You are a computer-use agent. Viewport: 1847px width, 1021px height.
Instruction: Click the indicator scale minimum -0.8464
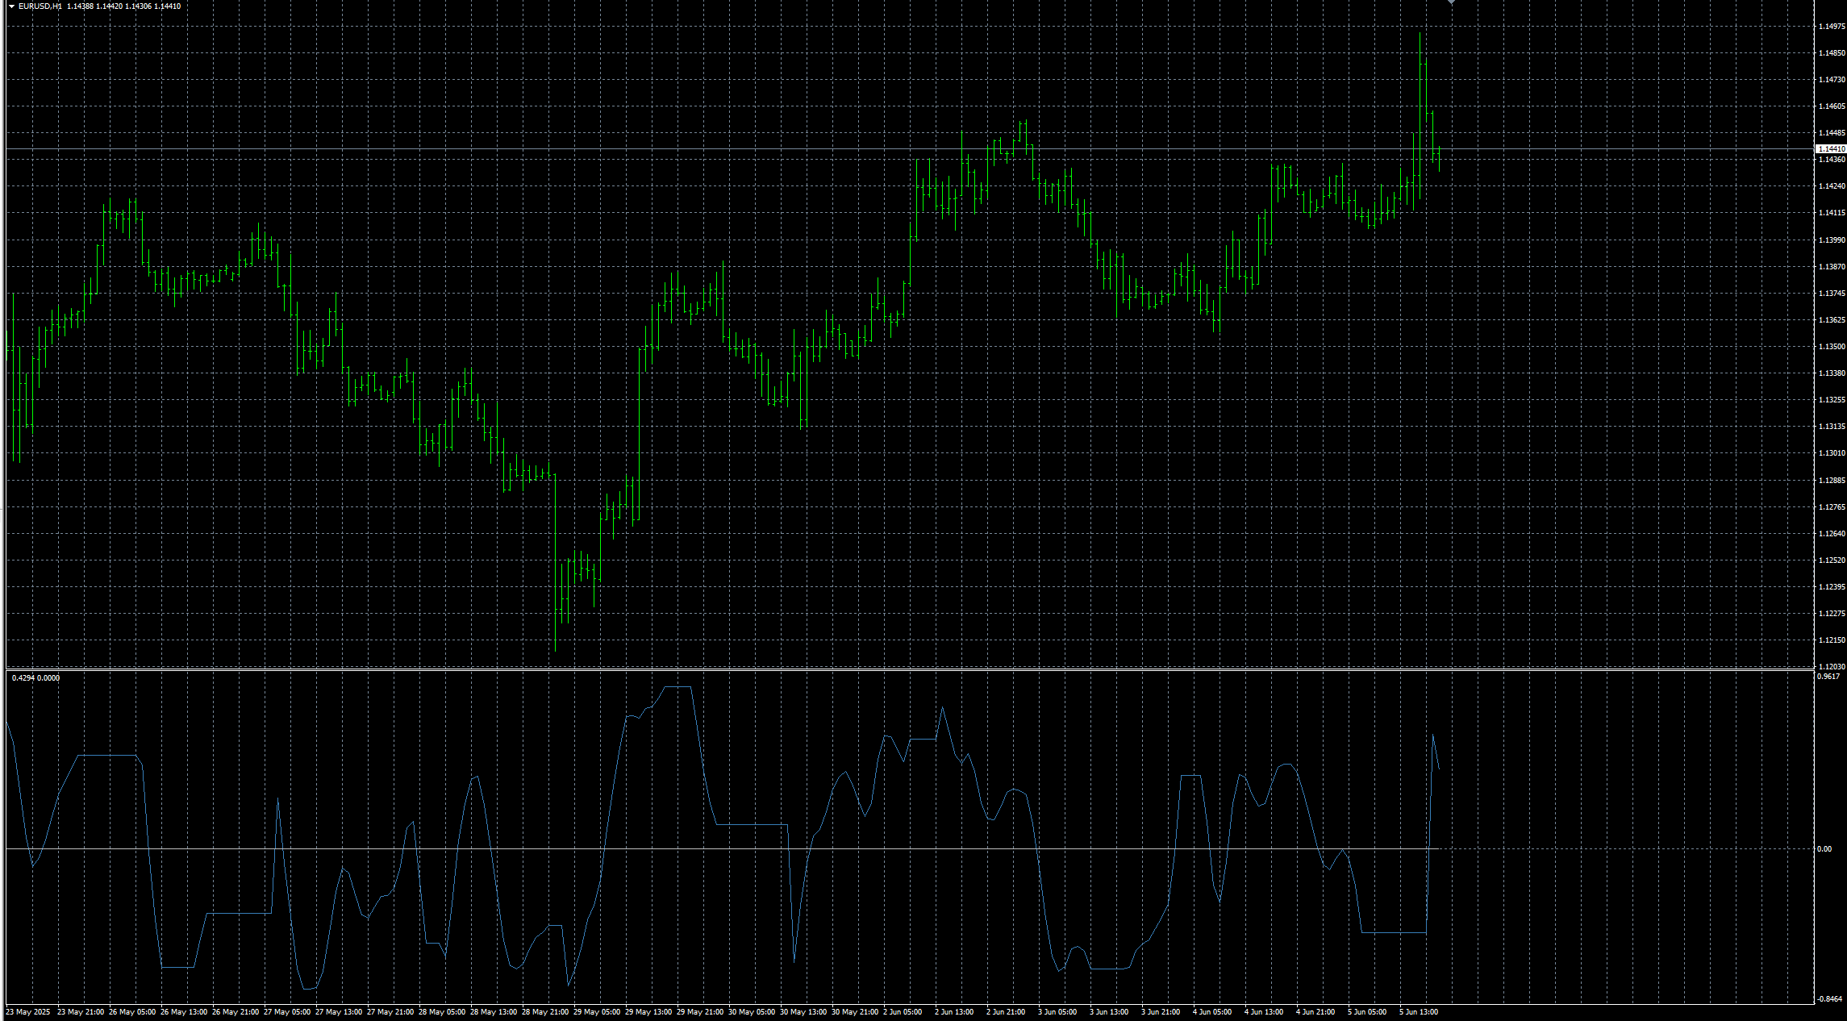tap(1830, 999)
